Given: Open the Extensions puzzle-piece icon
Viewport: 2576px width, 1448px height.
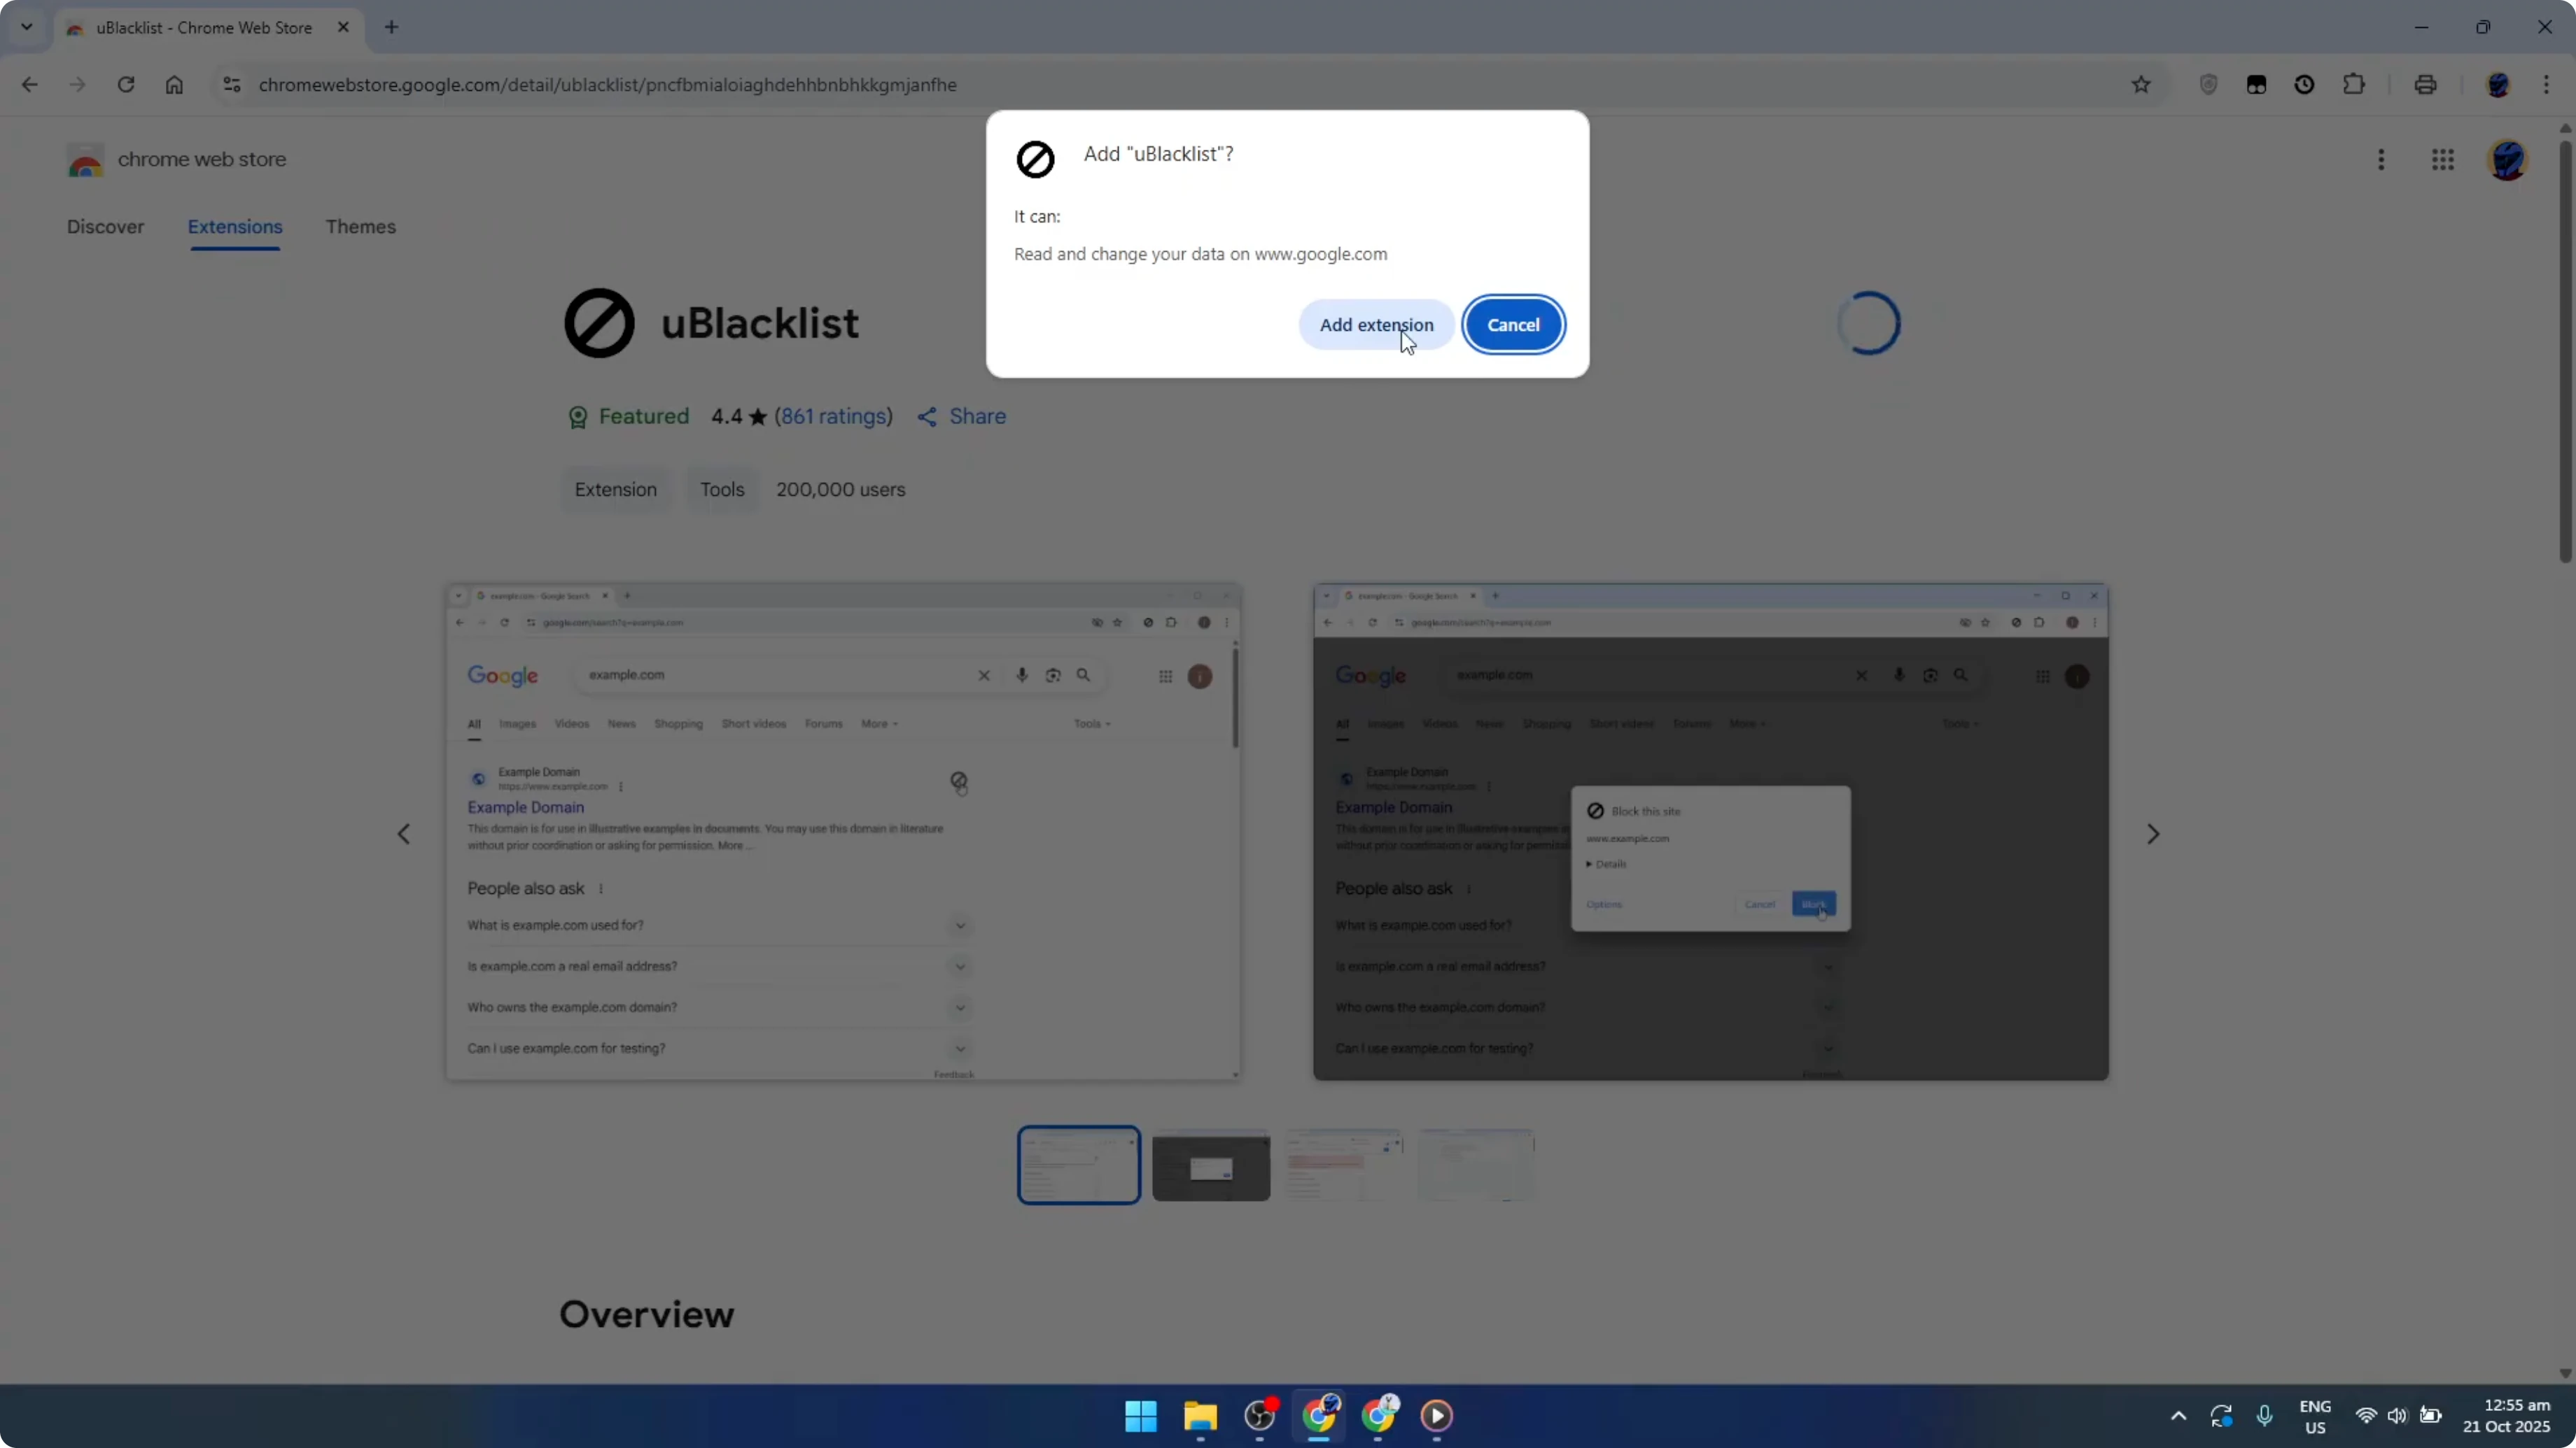Looking at the screenshot, I should (2354, 84).
